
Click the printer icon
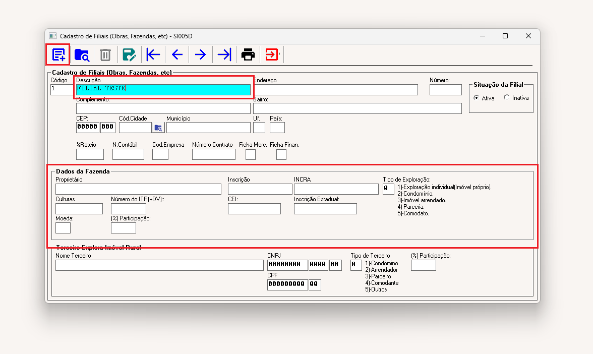(248, 55)
